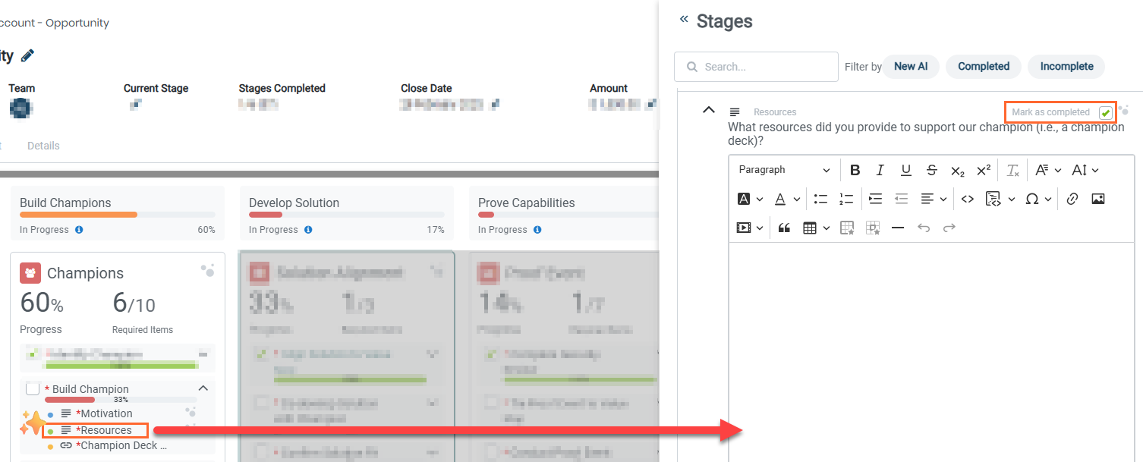Screen dimensions: 1143x462
Task: Click the Stages search field
Action: (x=756, y=67)
